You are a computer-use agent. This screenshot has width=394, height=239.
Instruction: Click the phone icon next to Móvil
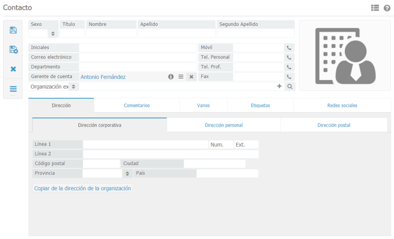(289, 48)
